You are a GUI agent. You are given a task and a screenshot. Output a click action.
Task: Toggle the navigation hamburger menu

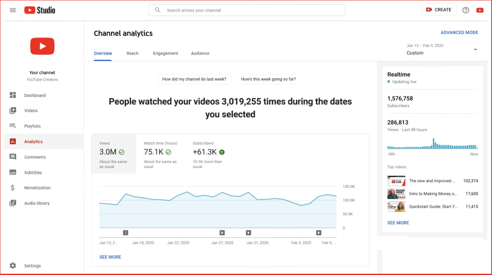coord(12,10)
